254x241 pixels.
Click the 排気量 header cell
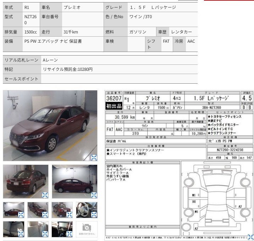(x=13, y=32)
